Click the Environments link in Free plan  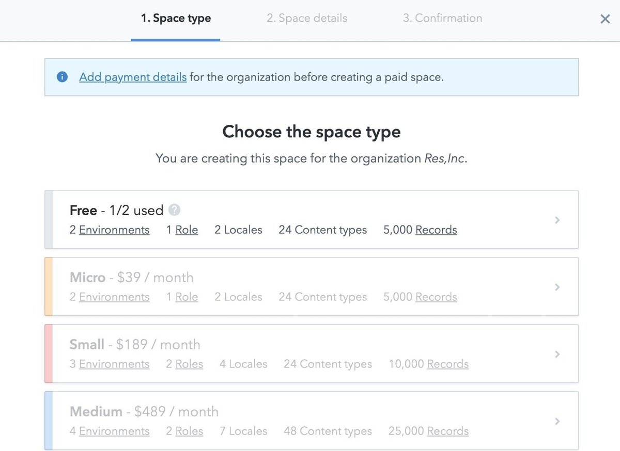click(x=114, y=230)
